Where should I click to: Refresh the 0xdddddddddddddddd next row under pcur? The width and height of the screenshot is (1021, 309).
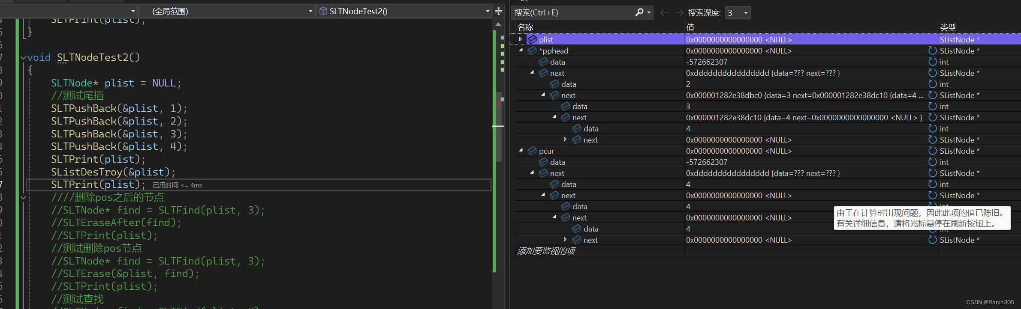(932, 173)
